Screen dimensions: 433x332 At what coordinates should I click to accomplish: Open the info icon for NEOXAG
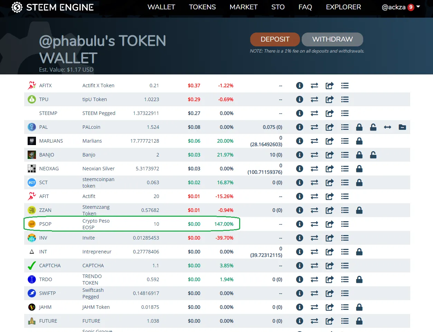point(300,169)
